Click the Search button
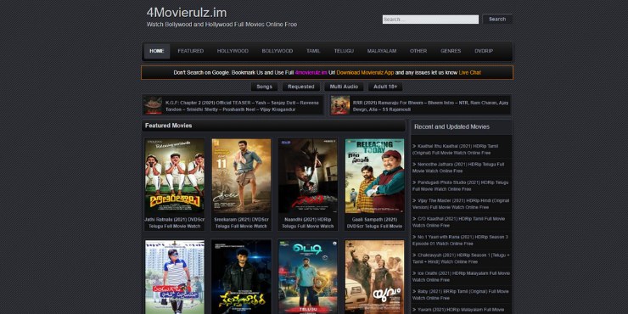Image resolution: width=628 pixels, height=314 pixels. tap(497, 20)
